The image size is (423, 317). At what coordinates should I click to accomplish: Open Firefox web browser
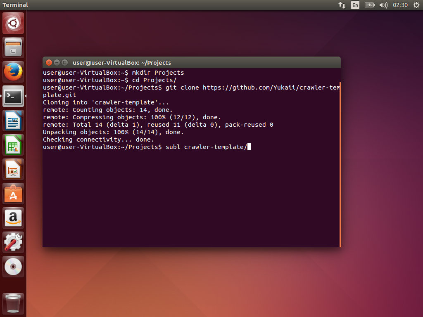tap(13, 72)
